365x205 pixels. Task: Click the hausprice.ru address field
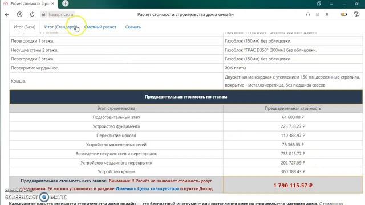click(61, 14)
